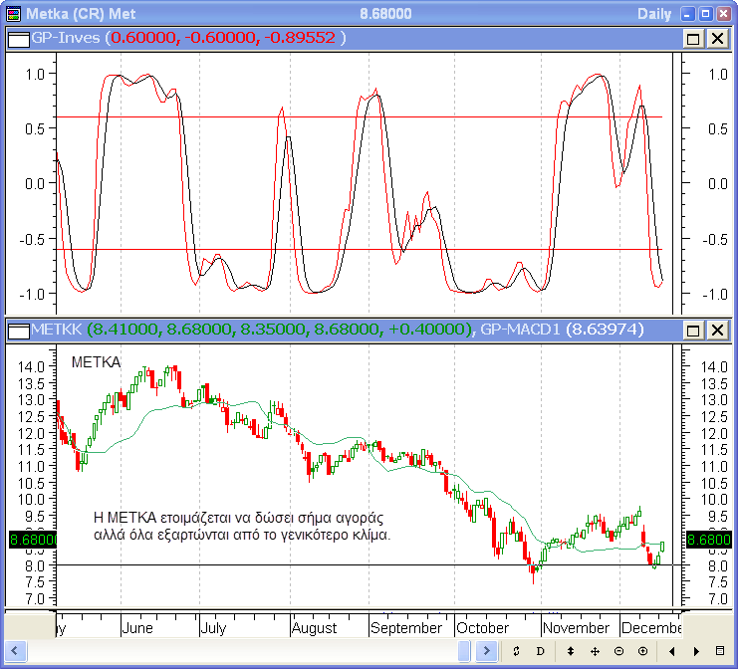The height and width of the screenshot is (669, 738).
Task: Click the refresh chart icon in bottom toolbar
Action: coord(517,651)
